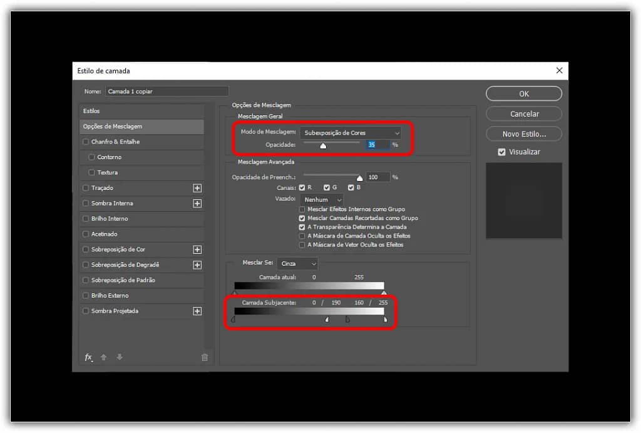Click the OK button
641x433 pixels.
(x=523, y=93)
